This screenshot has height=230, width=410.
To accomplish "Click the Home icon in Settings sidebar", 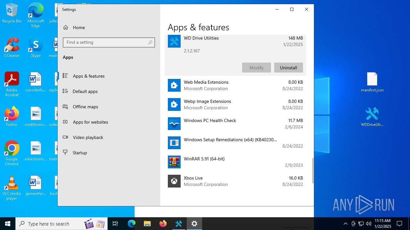I will coord(66,27).
